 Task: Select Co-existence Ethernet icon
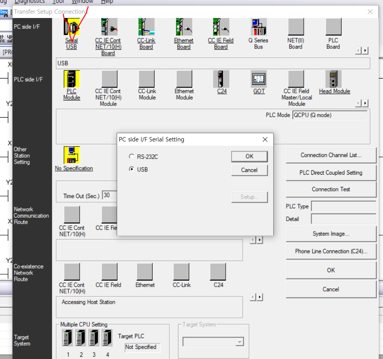144,271
